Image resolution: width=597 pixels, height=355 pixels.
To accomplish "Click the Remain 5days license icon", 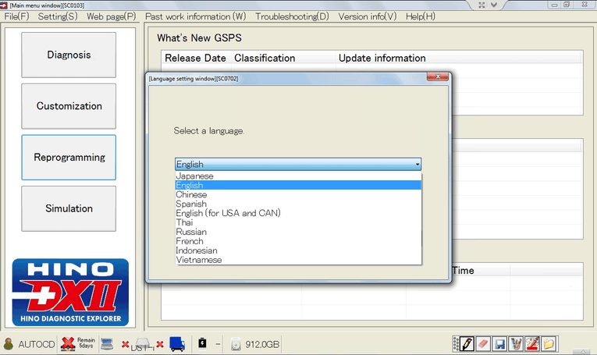I will (68, 344).
